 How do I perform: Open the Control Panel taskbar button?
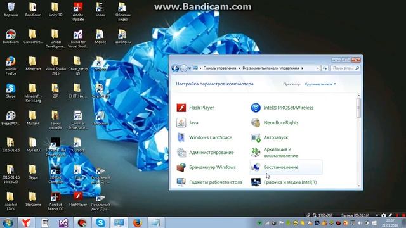(x=119, y=222)
